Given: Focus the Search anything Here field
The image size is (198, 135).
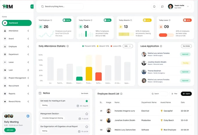Looking at the screenshot, I should point(61,6).
